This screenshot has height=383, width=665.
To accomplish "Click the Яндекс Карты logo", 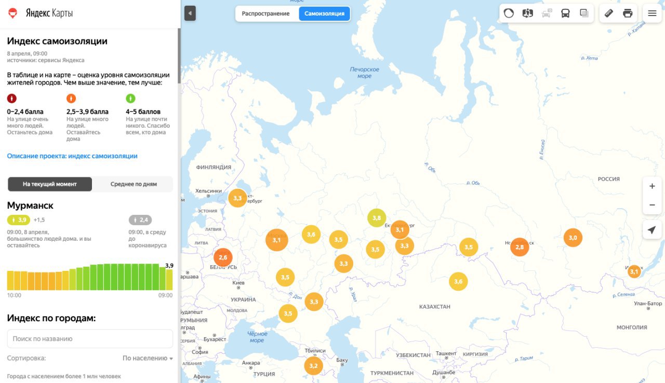I will click(x=41, y=13).
